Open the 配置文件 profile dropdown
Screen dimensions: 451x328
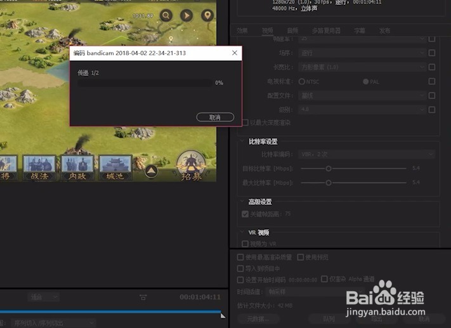pos(362,96)
